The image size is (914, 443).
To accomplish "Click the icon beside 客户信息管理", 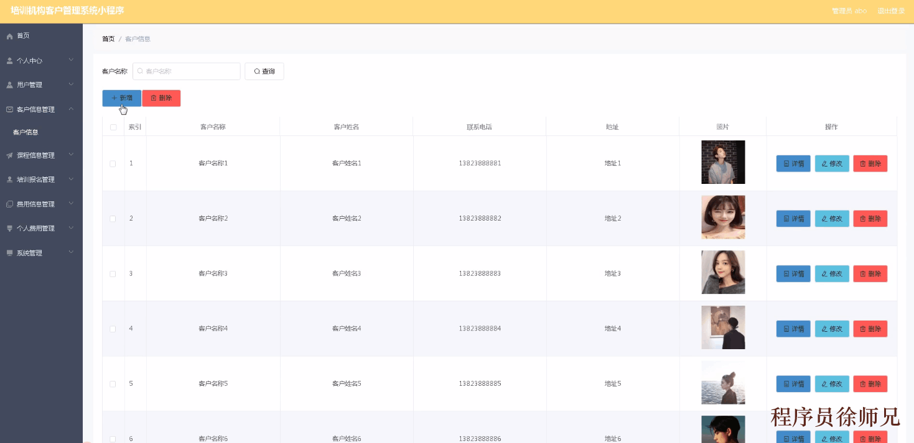I will (x=9, y=109).
